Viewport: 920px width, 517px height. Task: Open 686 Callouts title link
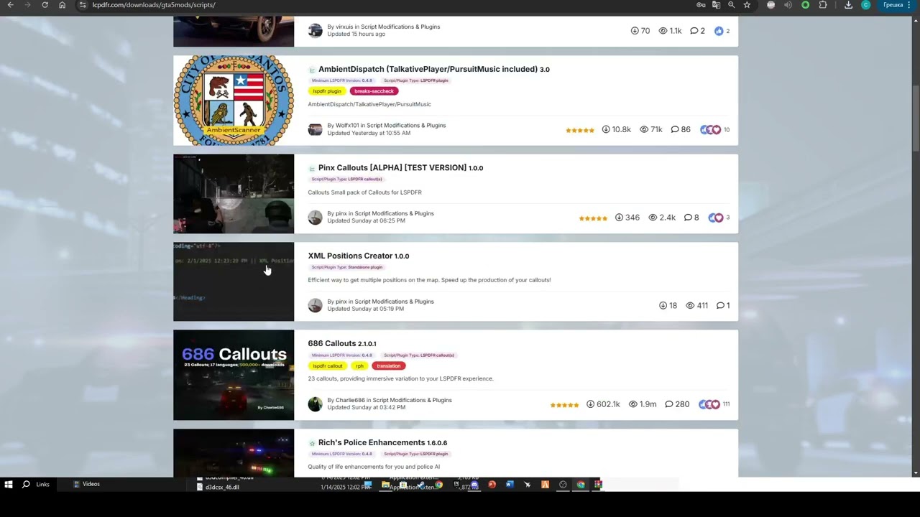coord(331,343)
